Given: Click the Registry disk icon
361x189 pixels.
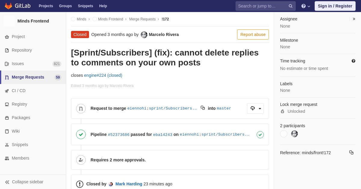Looking at the screenshot, I should 7,104.
